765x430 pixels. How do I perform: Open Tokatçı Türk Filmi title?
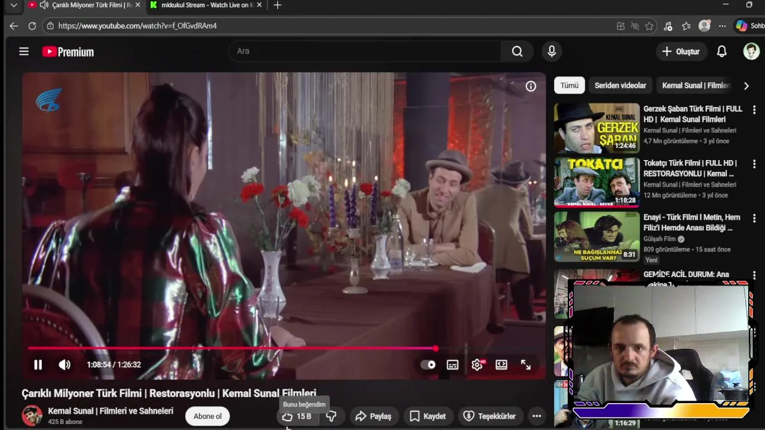690,168
